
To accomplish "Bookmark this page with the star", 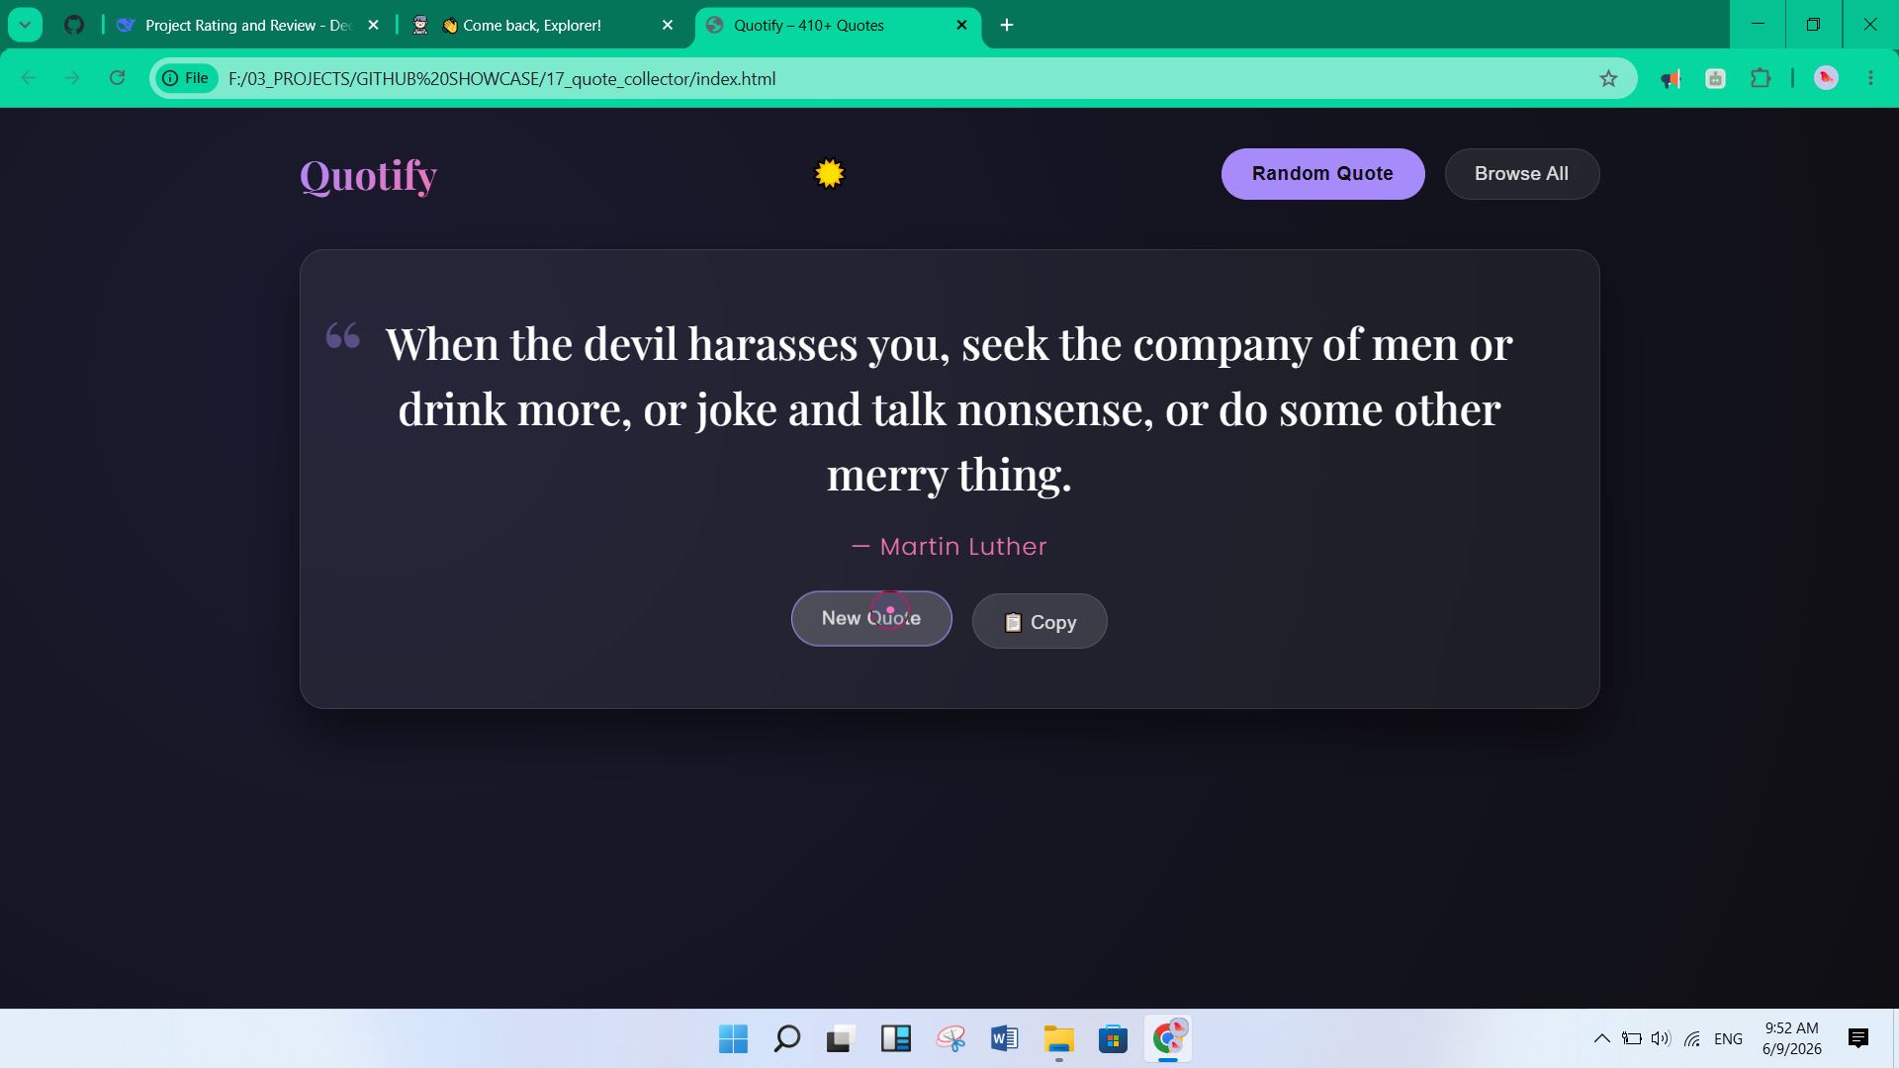I will 1608,78.
